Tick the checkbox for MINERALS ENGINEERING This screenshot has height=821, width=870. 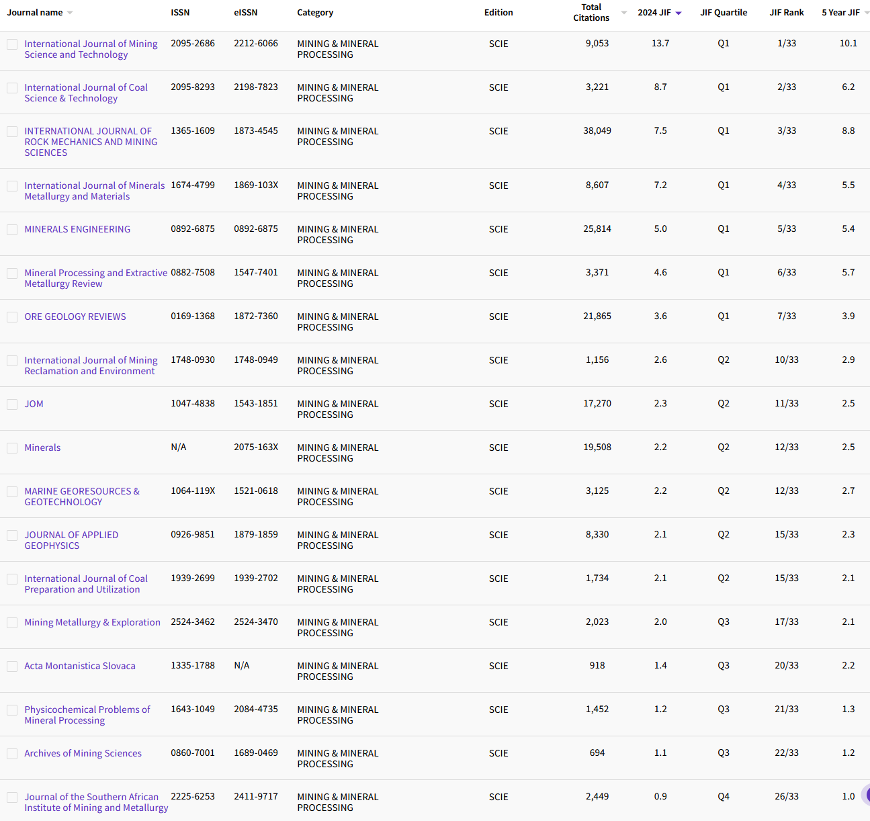[x=12, y=230]
